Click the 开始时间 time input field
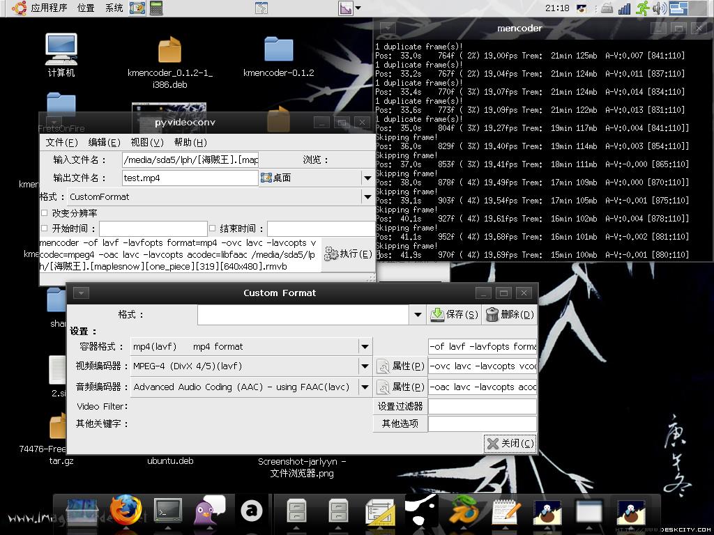 (153, 228)
